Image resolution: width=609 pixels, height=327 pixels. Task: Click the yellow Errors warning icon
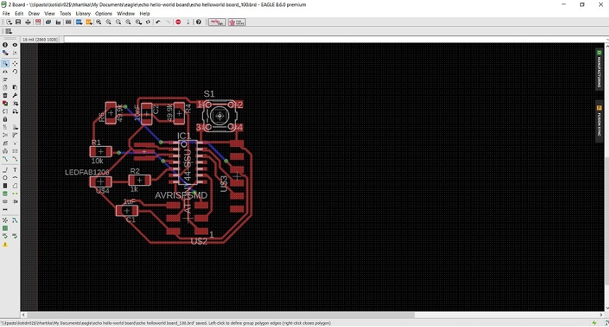click(x=5, y=244)
